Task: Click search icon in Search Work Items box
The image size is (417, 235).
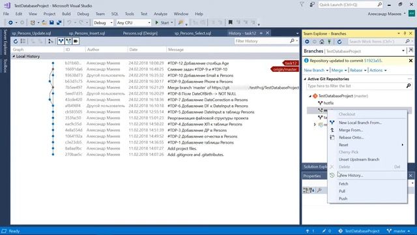Action: tap(407, 42)
